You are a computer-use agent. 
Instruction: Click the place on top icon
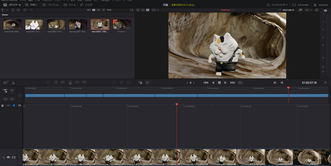77,82
